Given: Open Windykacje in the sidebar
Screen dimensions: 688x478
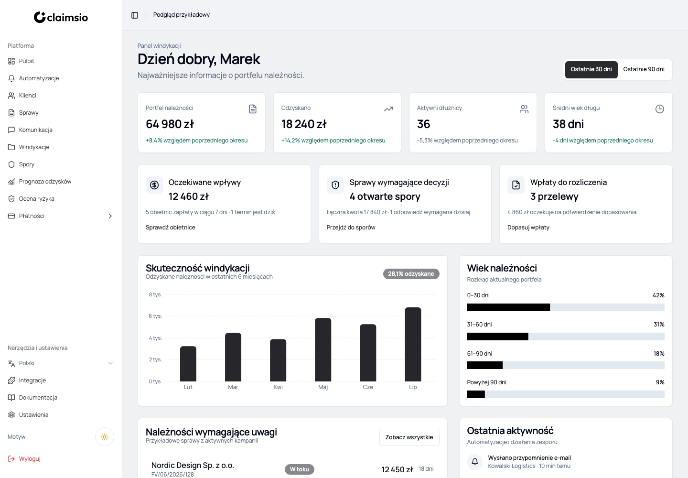Looking at the screenshot, I should pos(61,147).
